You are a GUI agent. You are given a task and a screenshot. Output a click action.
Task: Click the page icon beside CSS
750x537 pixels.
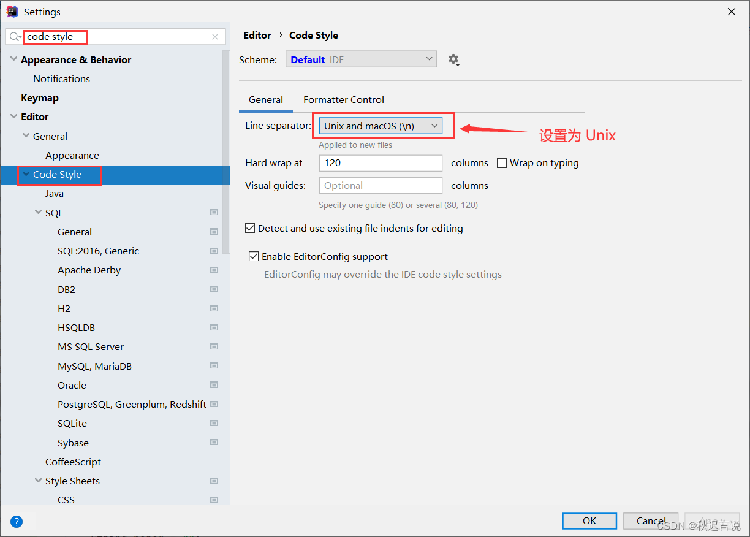coord(214,500)
